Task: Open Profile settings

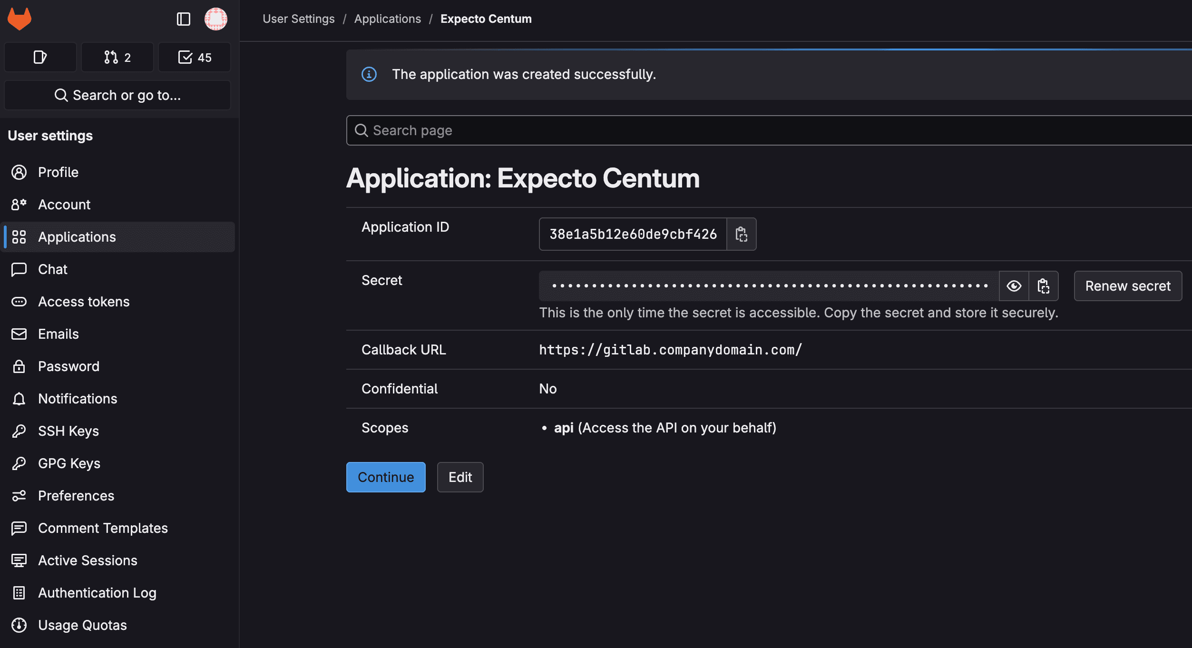Action: click(117, 172)
